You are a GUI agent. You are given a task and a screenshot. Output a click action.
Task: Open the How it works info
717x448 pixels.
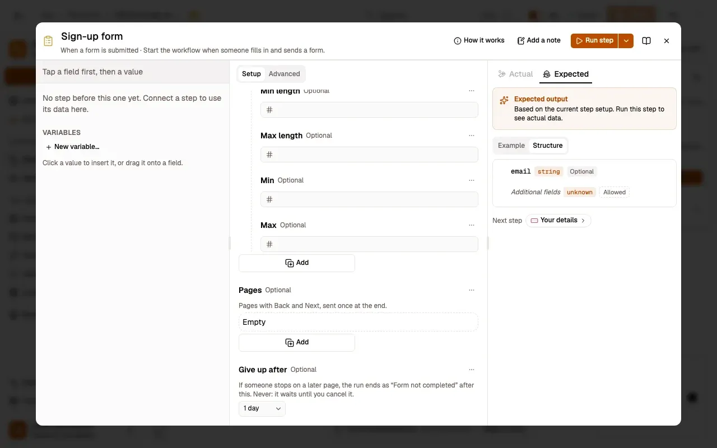coord(479,40)
